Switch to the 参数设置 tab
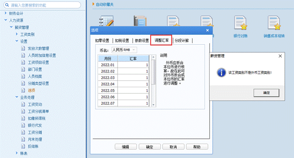 [142, 41]
